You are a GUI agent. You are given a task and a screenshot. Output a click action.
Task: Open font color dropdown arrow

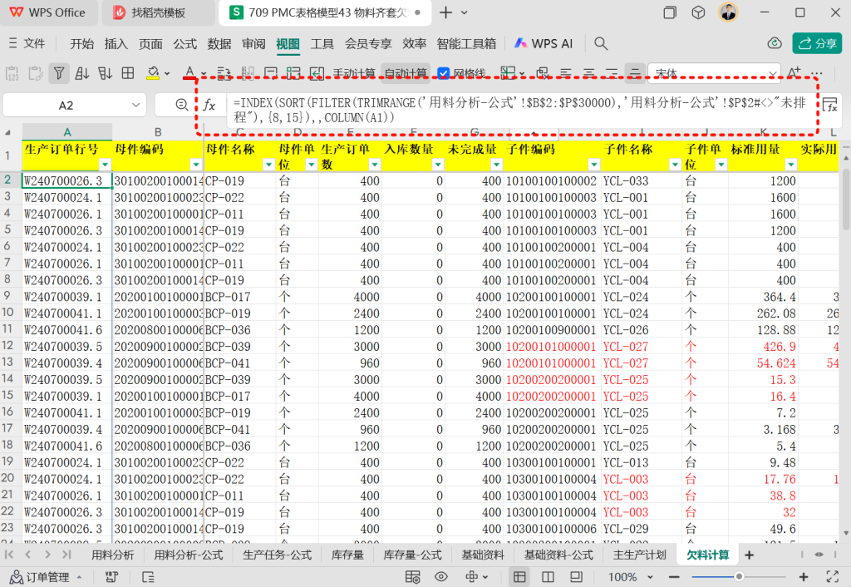point(204,74)
